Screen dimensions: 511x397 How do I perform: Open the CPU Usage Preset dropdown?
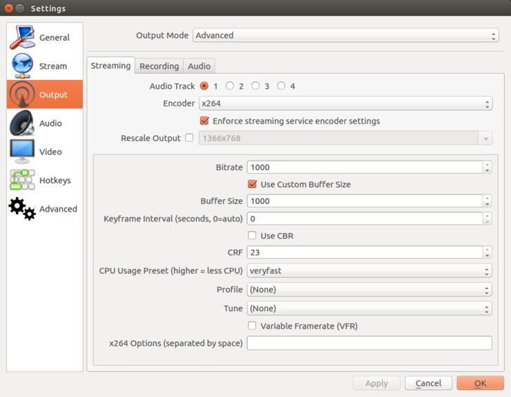[x=369, y=270]
